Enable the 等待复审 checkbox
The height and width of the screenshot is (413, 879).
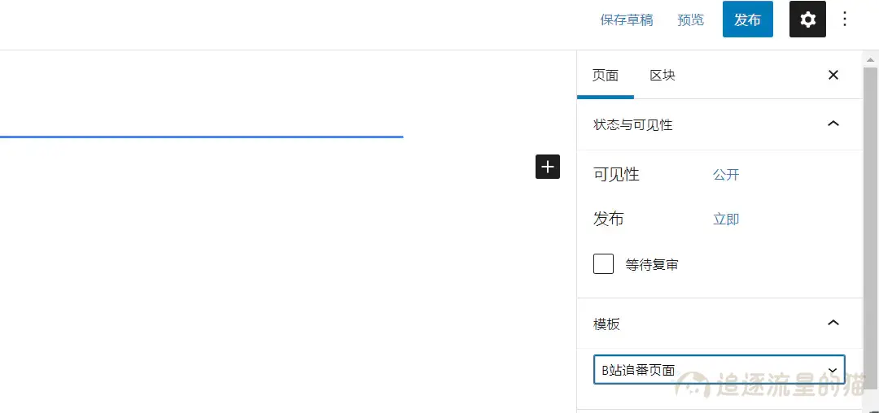pyautogui.click(x=603, y=264)
